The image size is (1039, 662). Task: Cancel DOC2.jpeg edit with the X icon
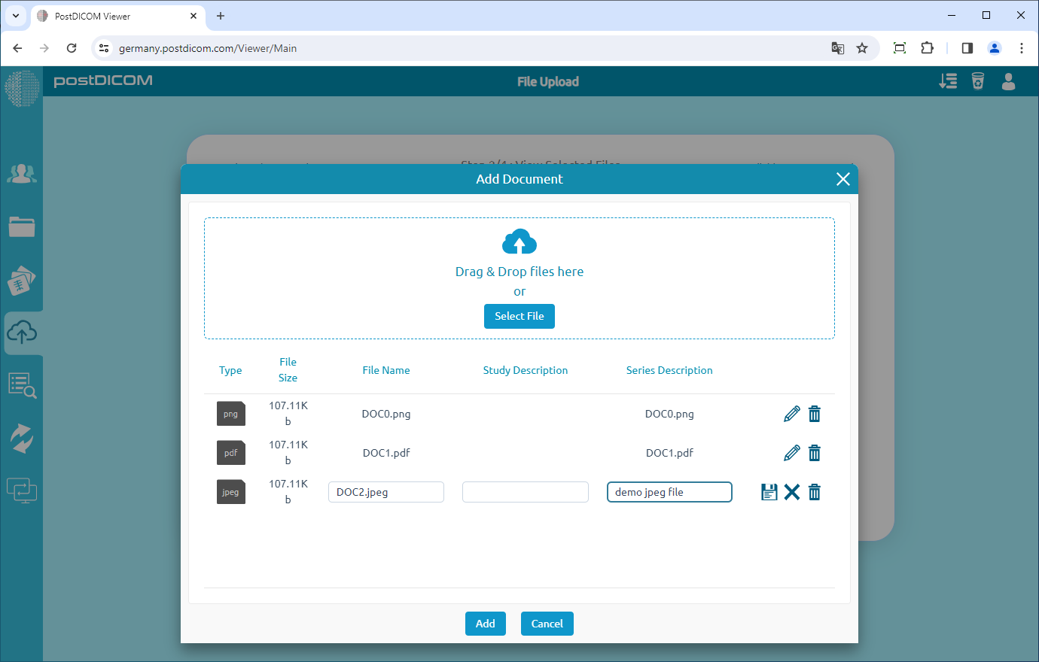click(x=791, y=491)
